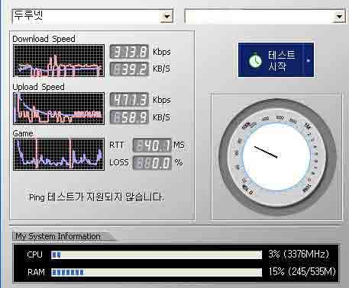Click the RAM usage progress bar
349x288 pixels.
click(157, 273)
